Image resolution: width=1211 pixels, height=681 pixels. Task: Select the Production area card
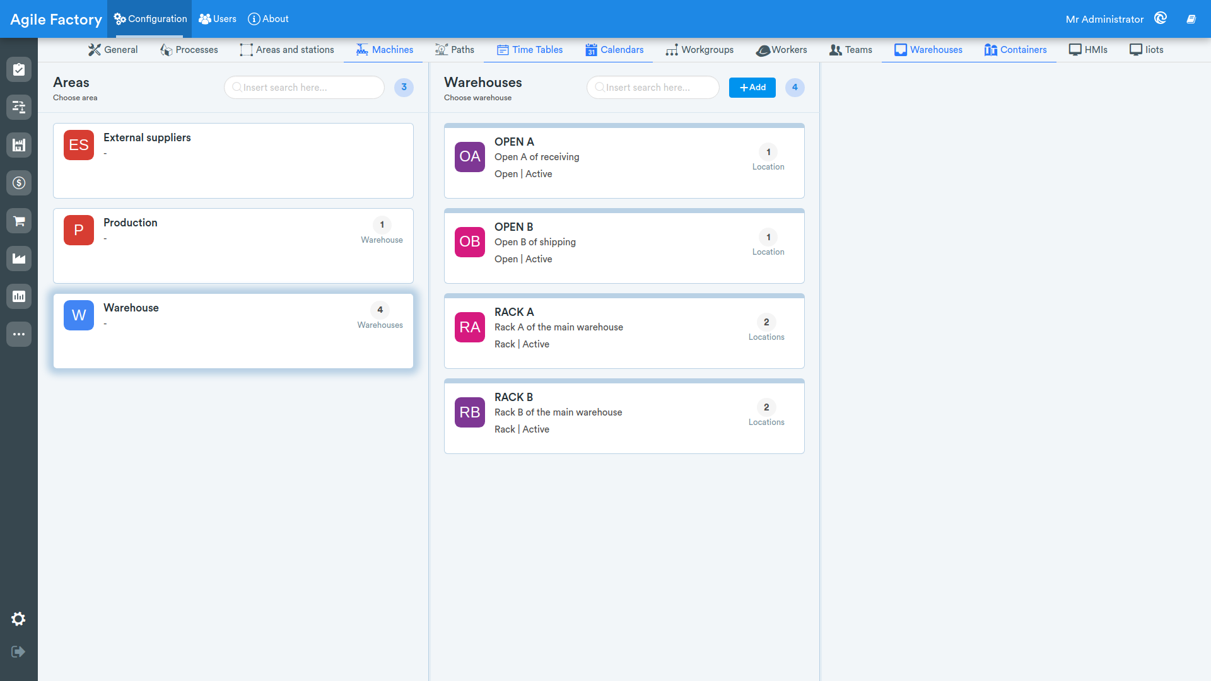click(x=233, y=246)
